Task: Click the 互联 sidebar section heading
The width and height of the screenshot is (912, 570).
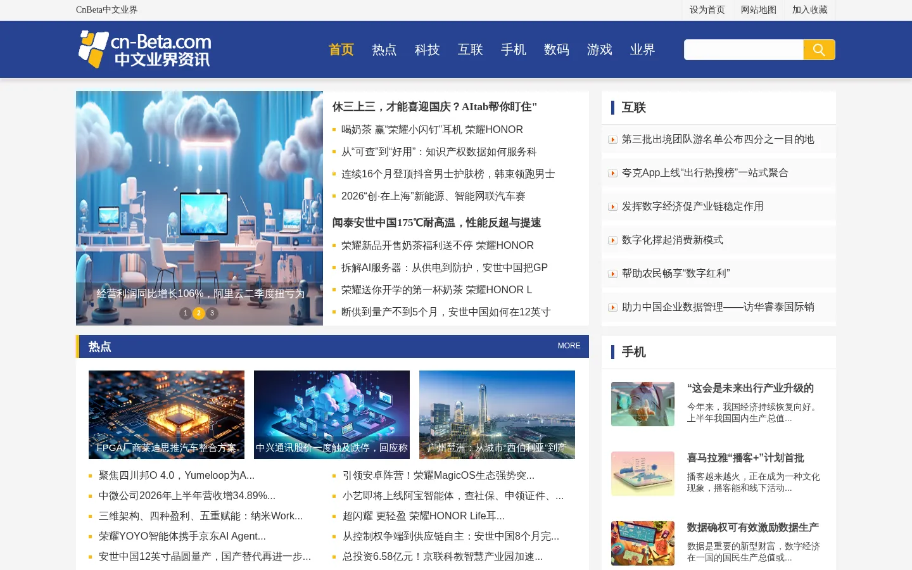Action: tap(634, 108)
